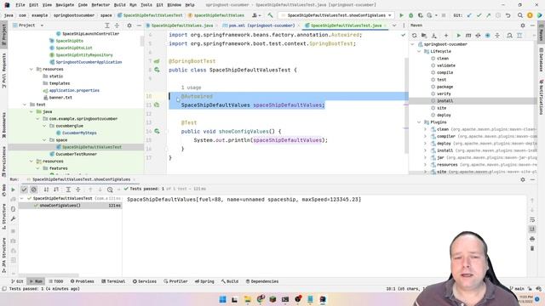Open the Build menu
545x306 pixels.
[x=119, y=5]
